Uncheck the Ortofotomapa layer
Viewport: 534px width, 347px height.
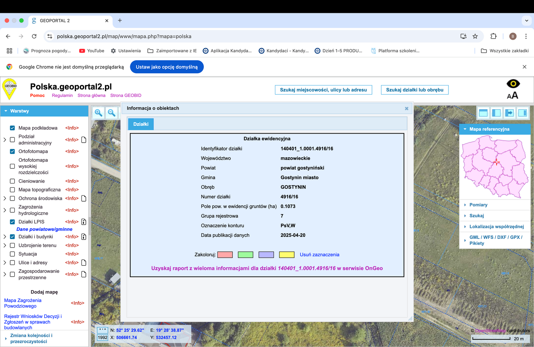(x=12, y=151)
